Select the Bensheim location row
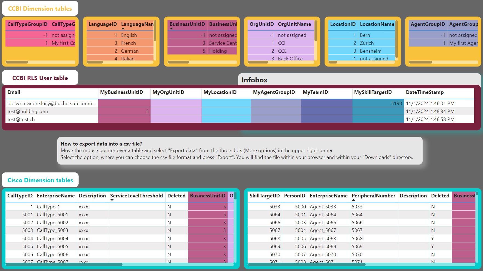 tap(362, 51)
